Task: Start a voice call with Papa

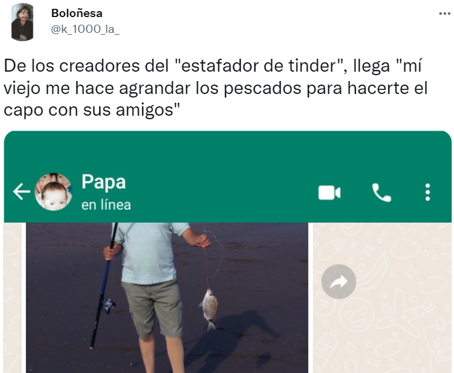Action: (x=381, y=192)
